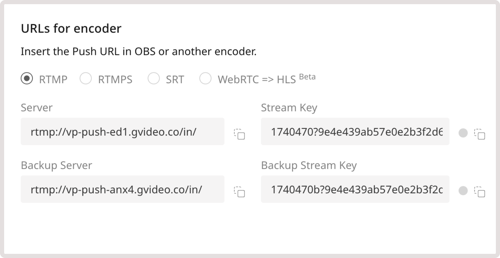This screenshot has height=258, width=500.
Task: Copy the Backup Stream Key copy icon
Action: [480, 192]
